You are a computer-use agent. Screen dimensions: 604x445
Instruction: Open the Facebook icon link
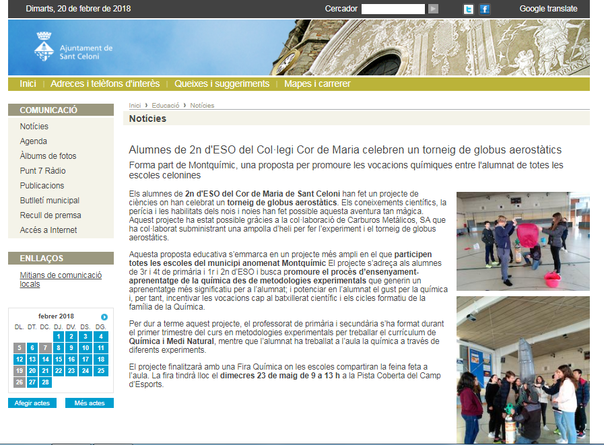pos(485,9)
